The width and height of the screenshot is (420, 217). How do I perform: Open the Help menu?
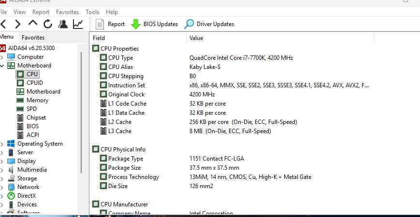click(112, 12)
